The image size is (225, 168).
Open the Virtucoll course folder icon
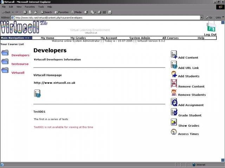(x=5, y=70)
